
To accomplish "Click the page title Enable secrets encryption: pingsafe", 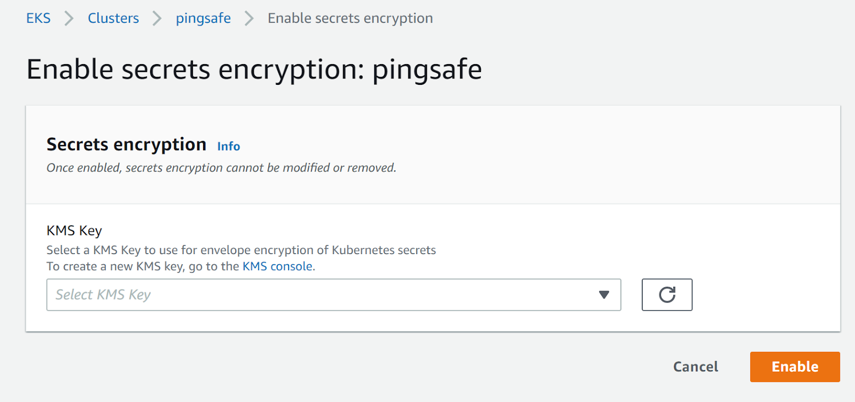I will coord(254,69).
